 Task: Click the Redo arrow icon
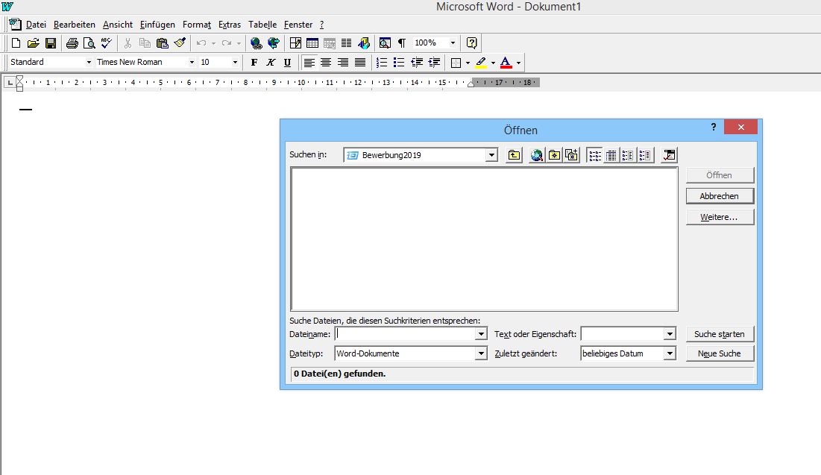tap(226, 43)
